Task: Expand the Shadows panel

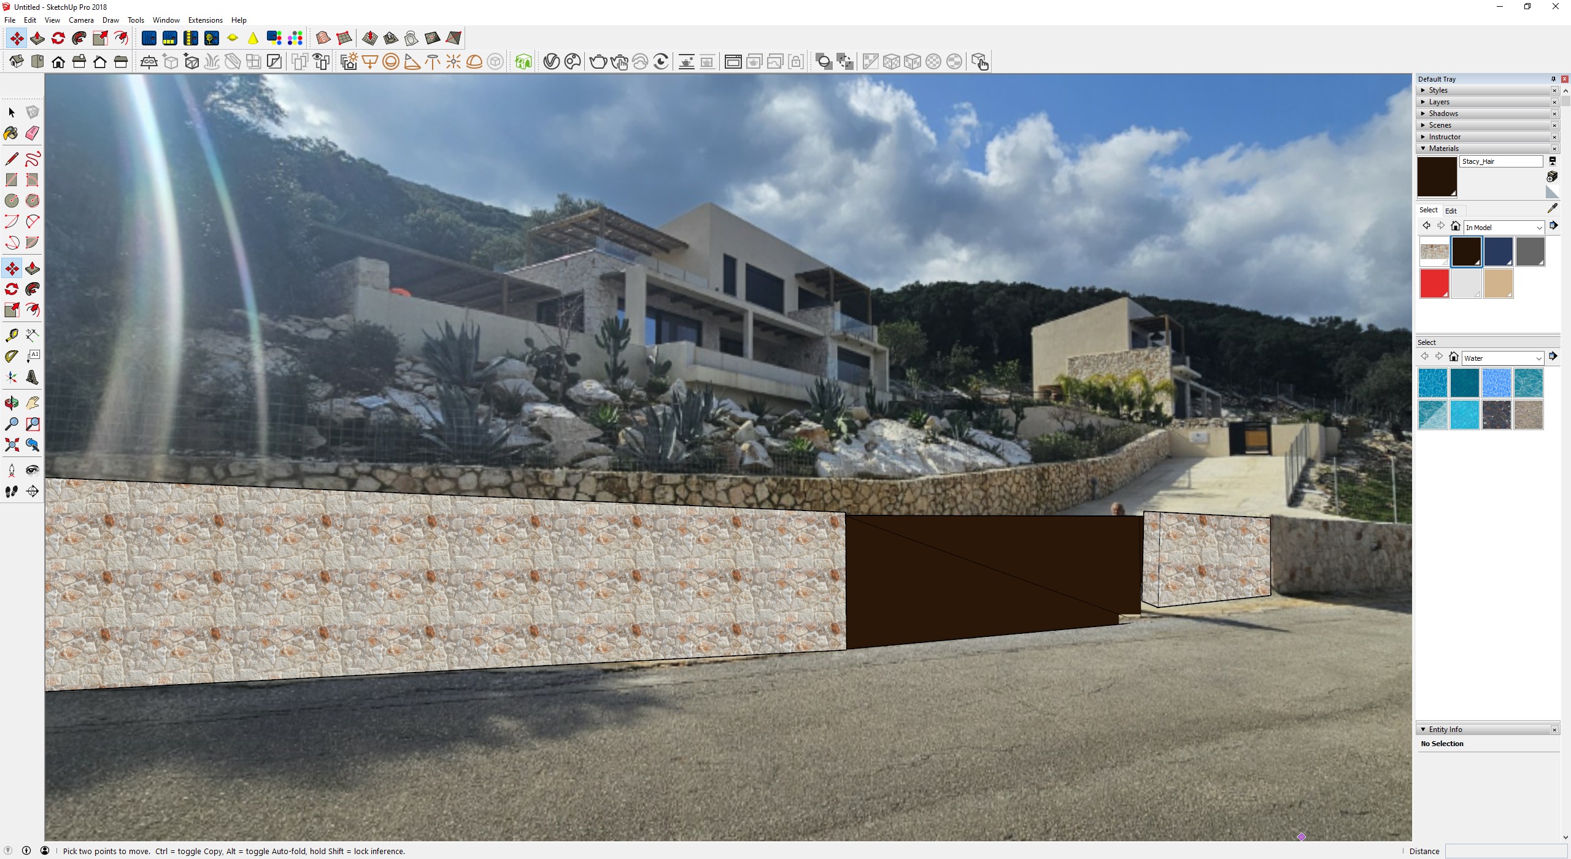Action: tap(1442, 114)
